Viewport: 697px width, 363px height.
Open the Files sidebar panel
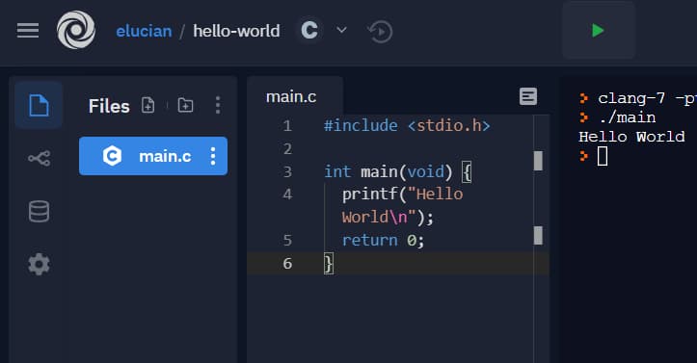pos(39,105)
